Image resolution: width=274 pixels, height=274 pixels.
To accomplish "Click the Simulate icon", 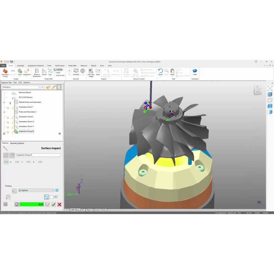I will pyautogui.click(x=76, y=72).
